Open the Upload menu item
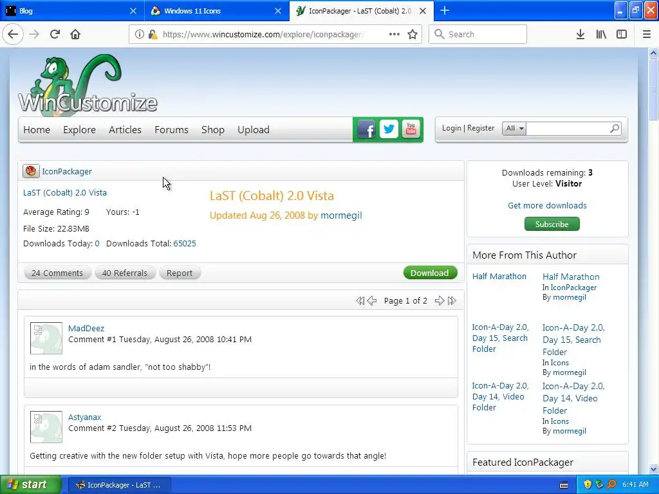Image resolution: width=659 pixels, height=494 pixels. coord(253,130)
